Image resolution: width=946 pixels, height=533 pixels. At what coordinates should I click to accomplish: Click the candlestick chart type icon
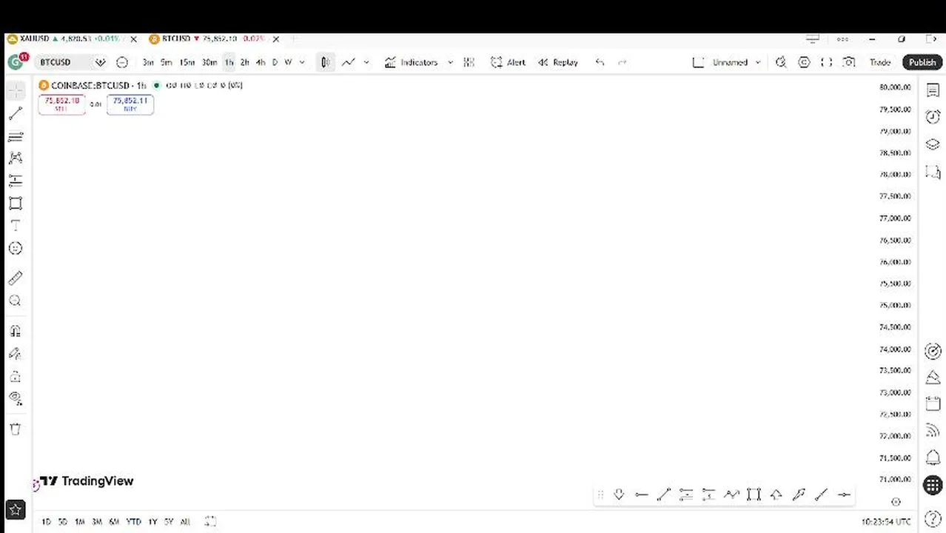tap(325, 62)
